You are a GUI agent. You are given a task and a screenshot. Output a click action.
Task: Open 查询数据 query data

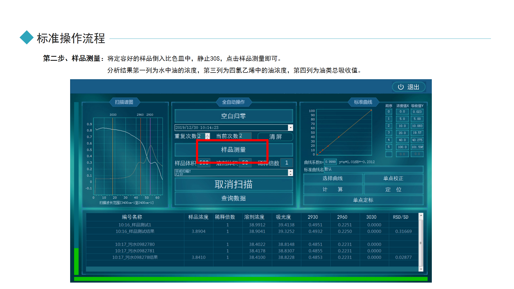(x=233, y=198)
